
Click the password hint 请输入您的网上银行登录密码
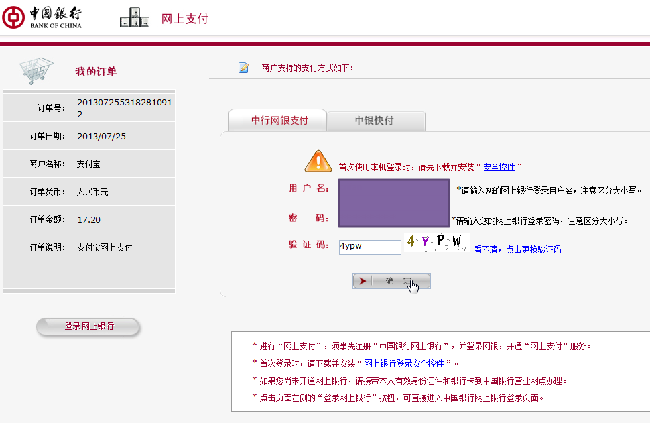click(540, 221)
